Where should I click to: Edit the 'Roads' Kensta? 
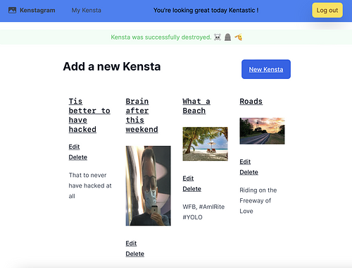(x=245, y=162)
